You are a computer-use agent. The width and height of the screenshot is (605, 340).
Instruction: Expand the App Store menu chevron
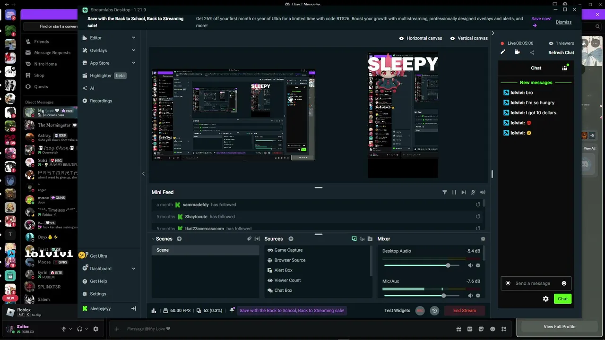[133, 63]
